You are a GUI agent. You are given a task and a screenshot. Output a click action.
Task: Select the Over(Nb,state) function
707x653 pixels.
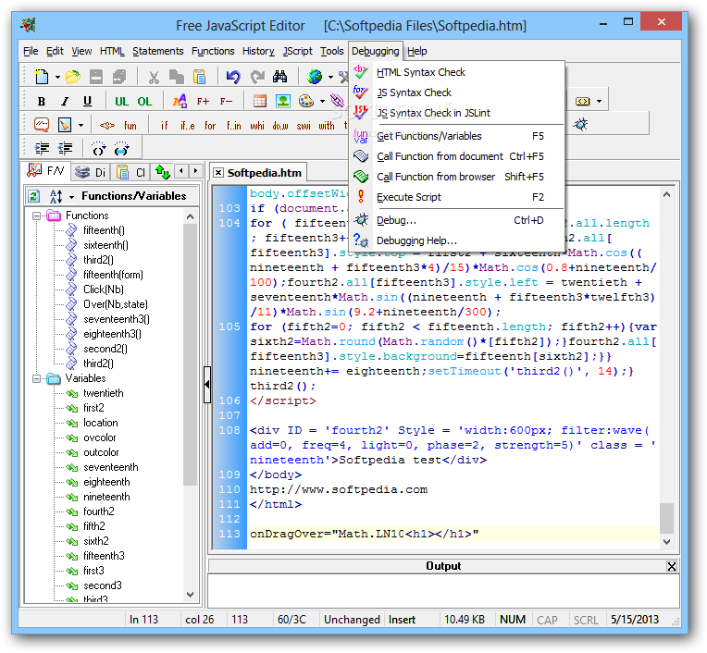116,304
